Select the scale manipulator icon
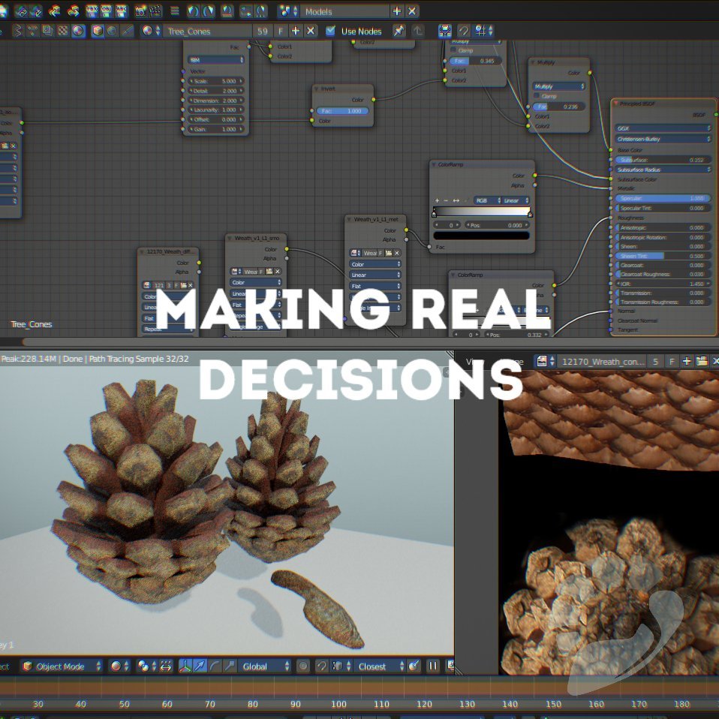Viewport: 719px width, 719px height. click(229, 666)
